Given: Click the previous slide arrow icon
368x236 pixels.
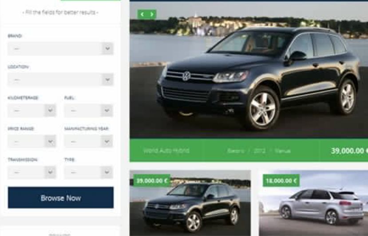Looking at the screenshot, I should coord(142,14).
